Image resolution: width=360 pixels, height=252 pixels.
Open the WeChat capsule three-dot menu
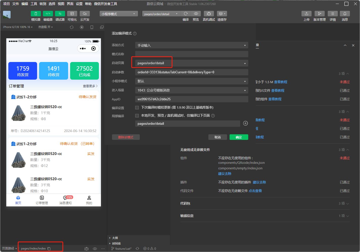83,49
